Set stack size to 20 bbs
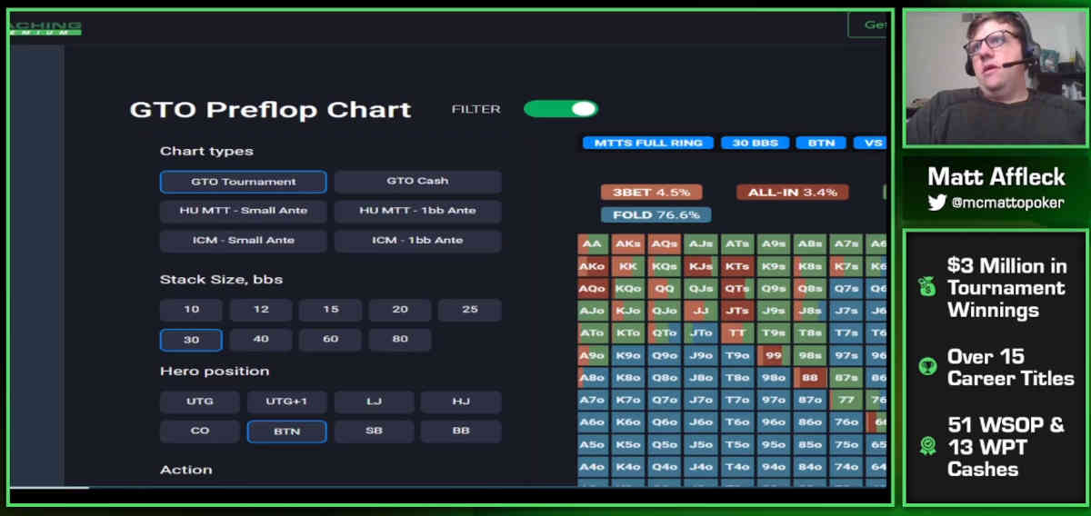This screenshot has height=516, width=1091. [x=400, y=310]
